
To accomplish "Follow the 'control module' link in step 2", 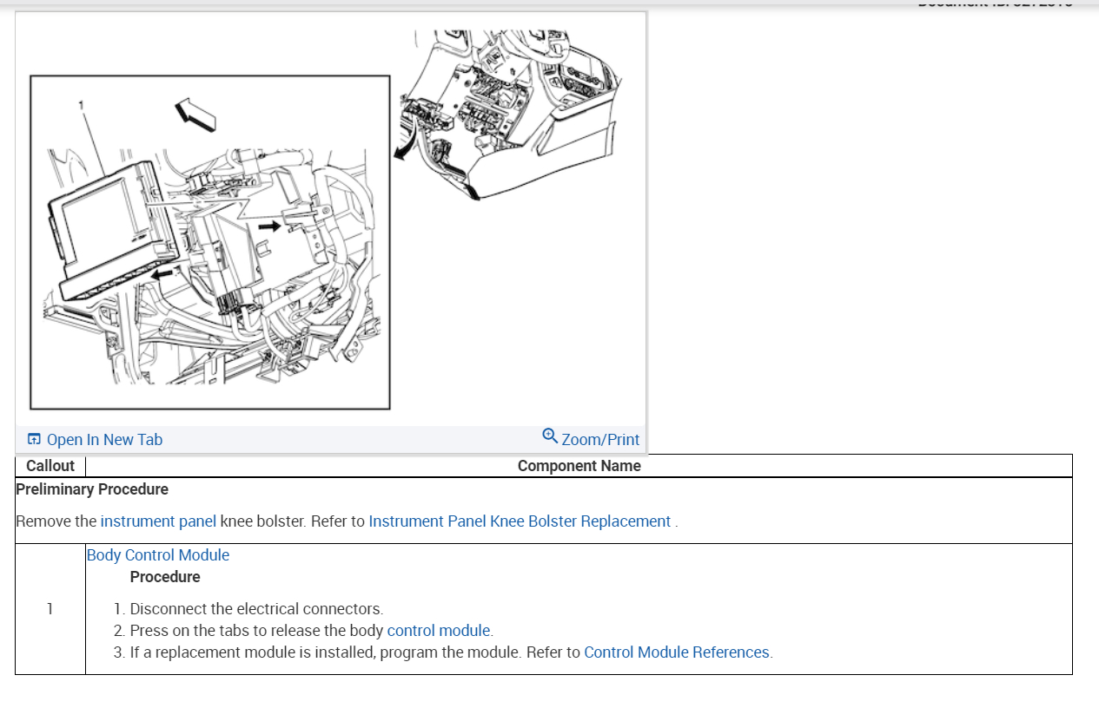I will (439, 631).
